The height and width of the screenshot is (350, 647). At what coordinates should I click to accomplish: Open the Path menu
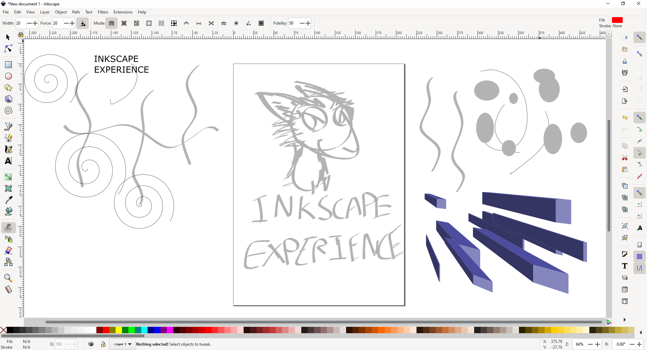pos(76,12)
